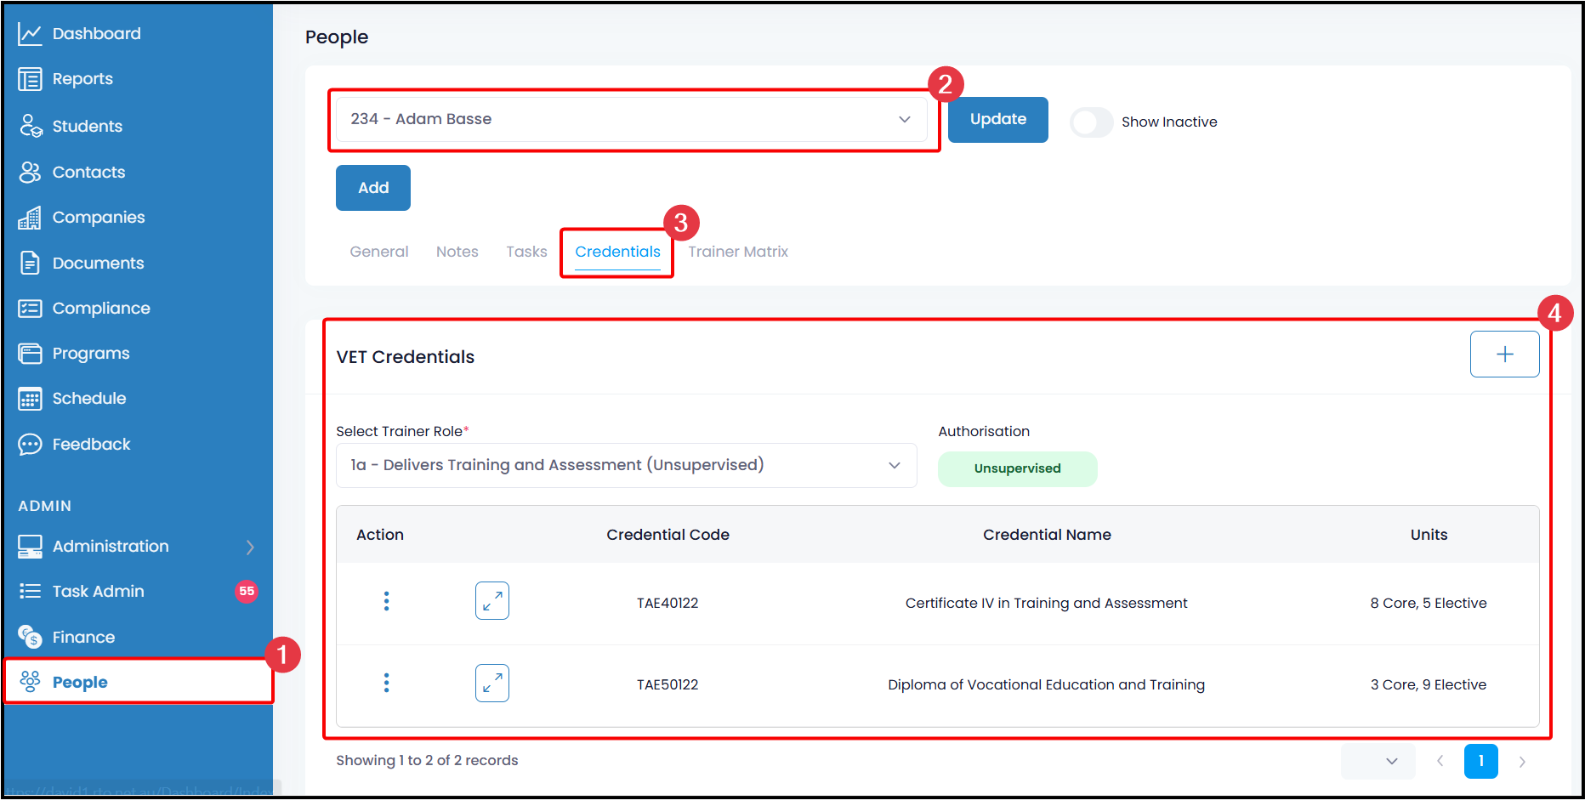The width and height of the screenshot is (1585, 800).
Task: Expand the TAE50122 credential details
Action: point(492,683)
